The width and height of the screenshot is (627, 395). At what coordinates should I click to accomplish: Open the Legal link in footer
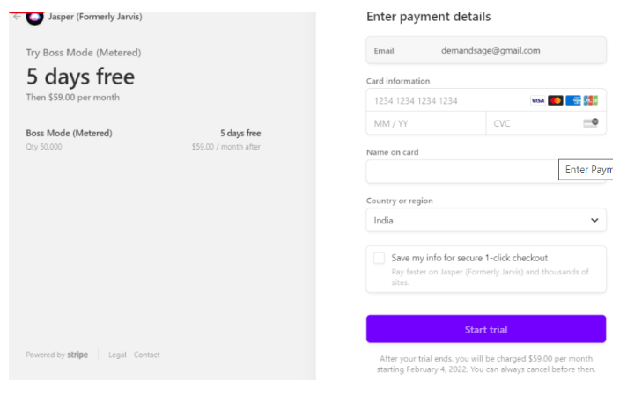117,355
